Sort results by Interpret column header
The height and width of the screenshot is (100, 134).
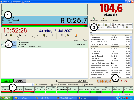click(116, 35)
